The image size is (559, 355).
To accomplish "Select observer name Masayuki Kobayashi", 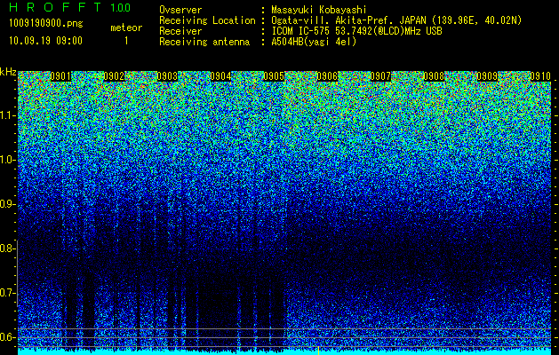I will (319, 10).
